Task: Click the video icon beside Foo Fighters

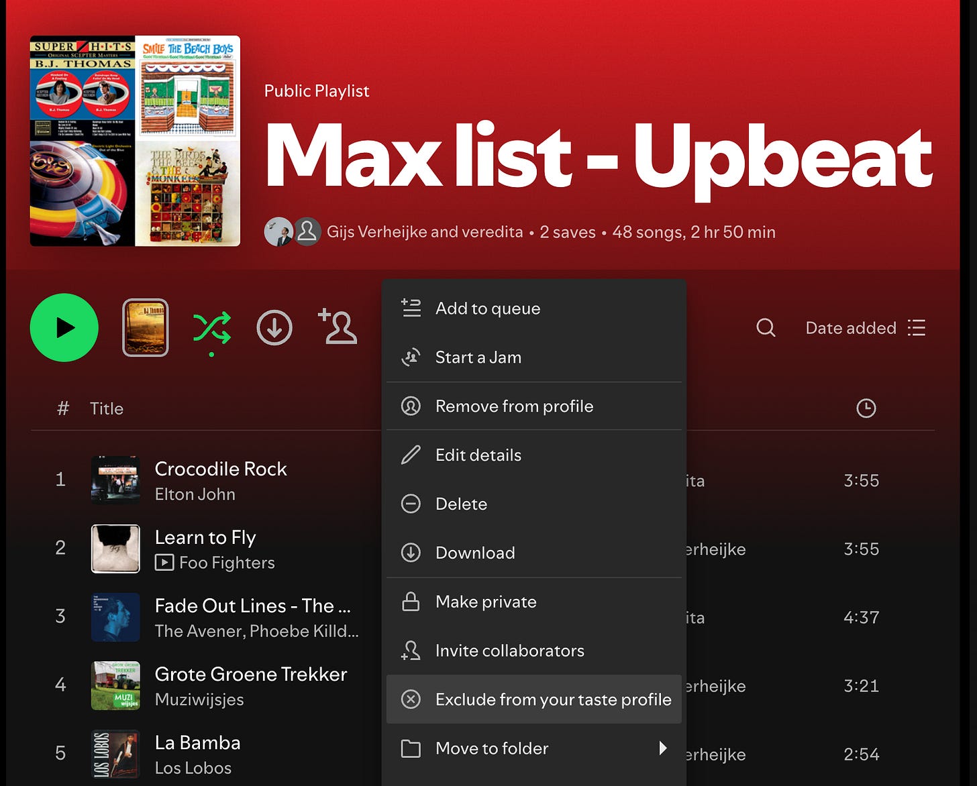Action: 164,562
